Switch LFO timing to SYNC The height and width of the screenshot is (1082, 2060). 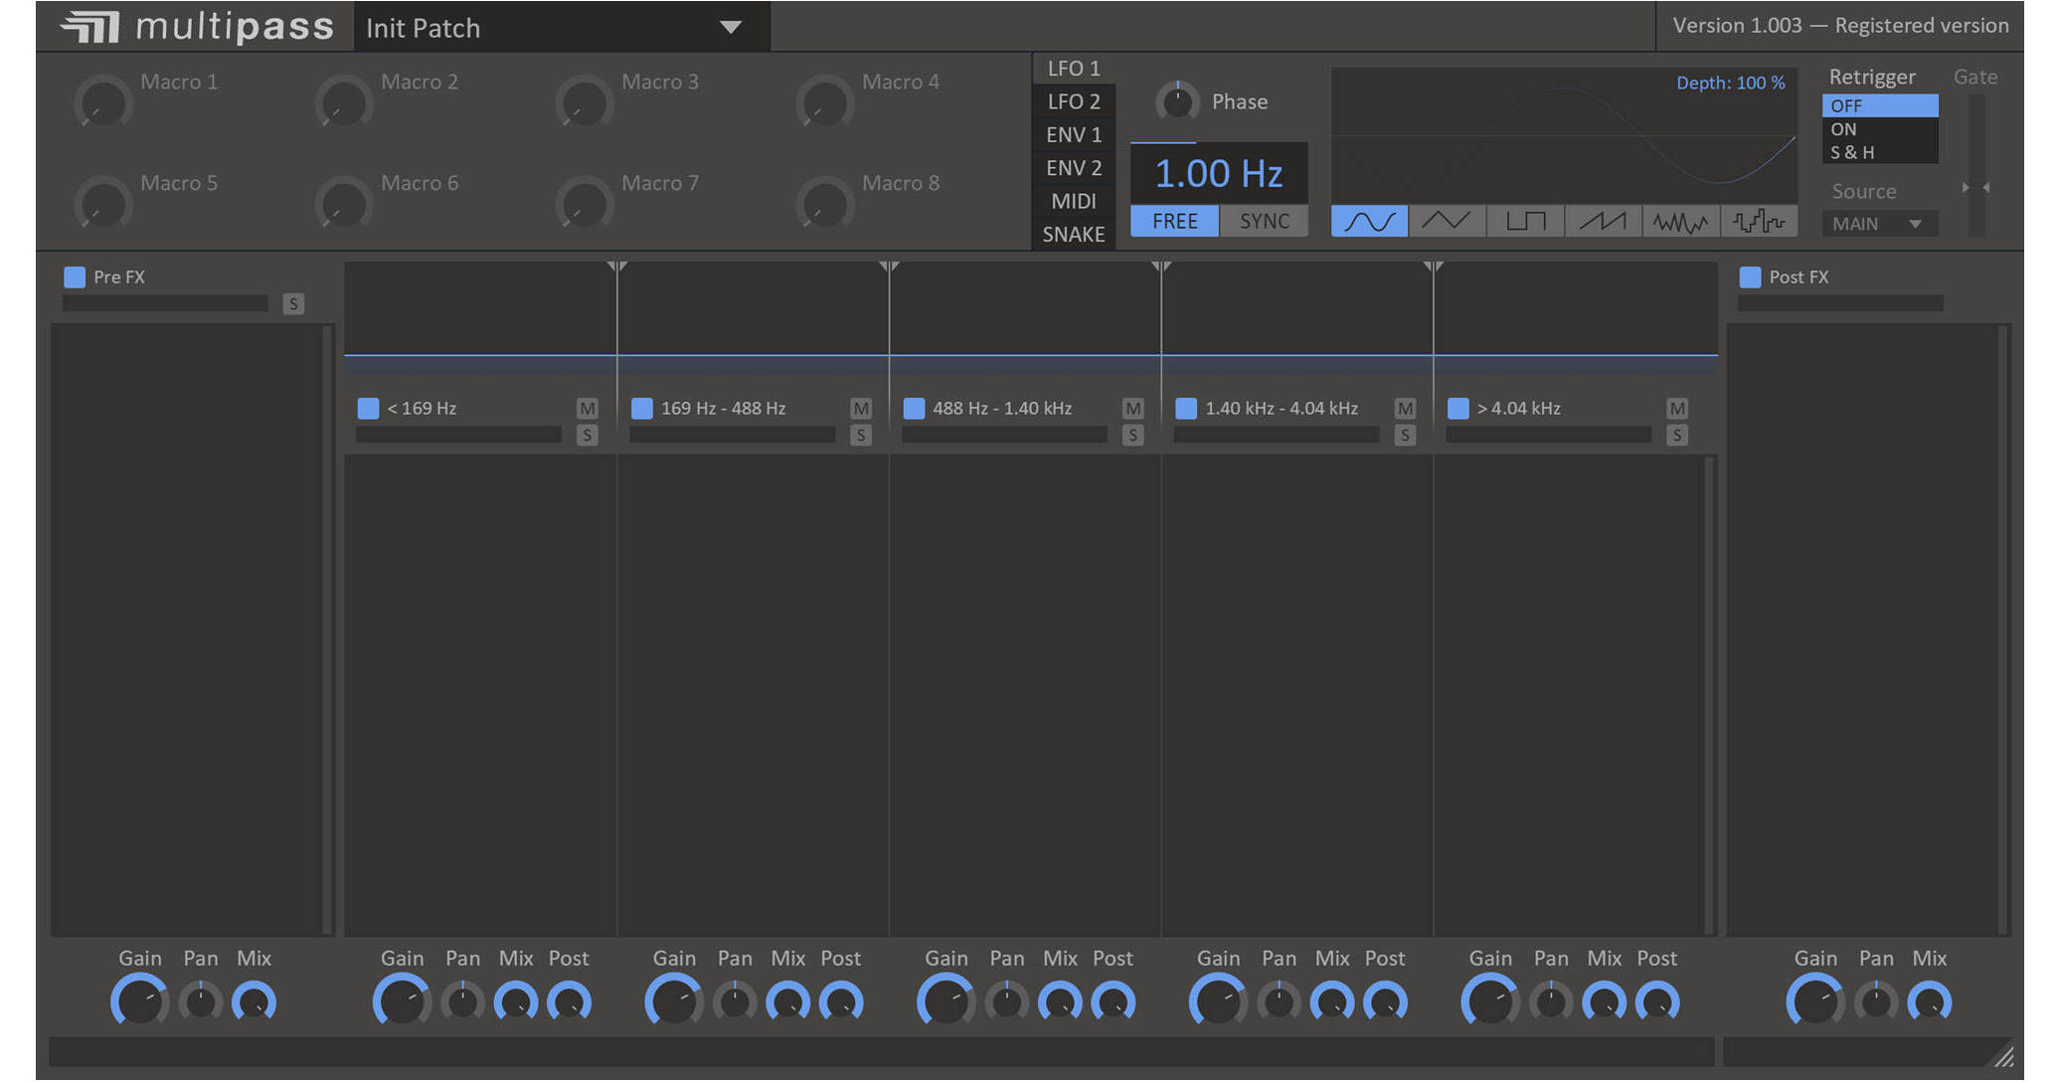coord(1264,221)
